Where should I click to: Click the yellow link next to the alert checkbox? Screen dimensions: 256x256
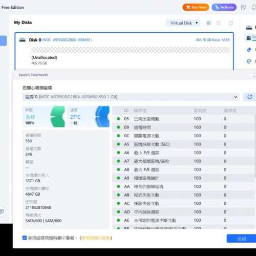(x=96, y=238)
